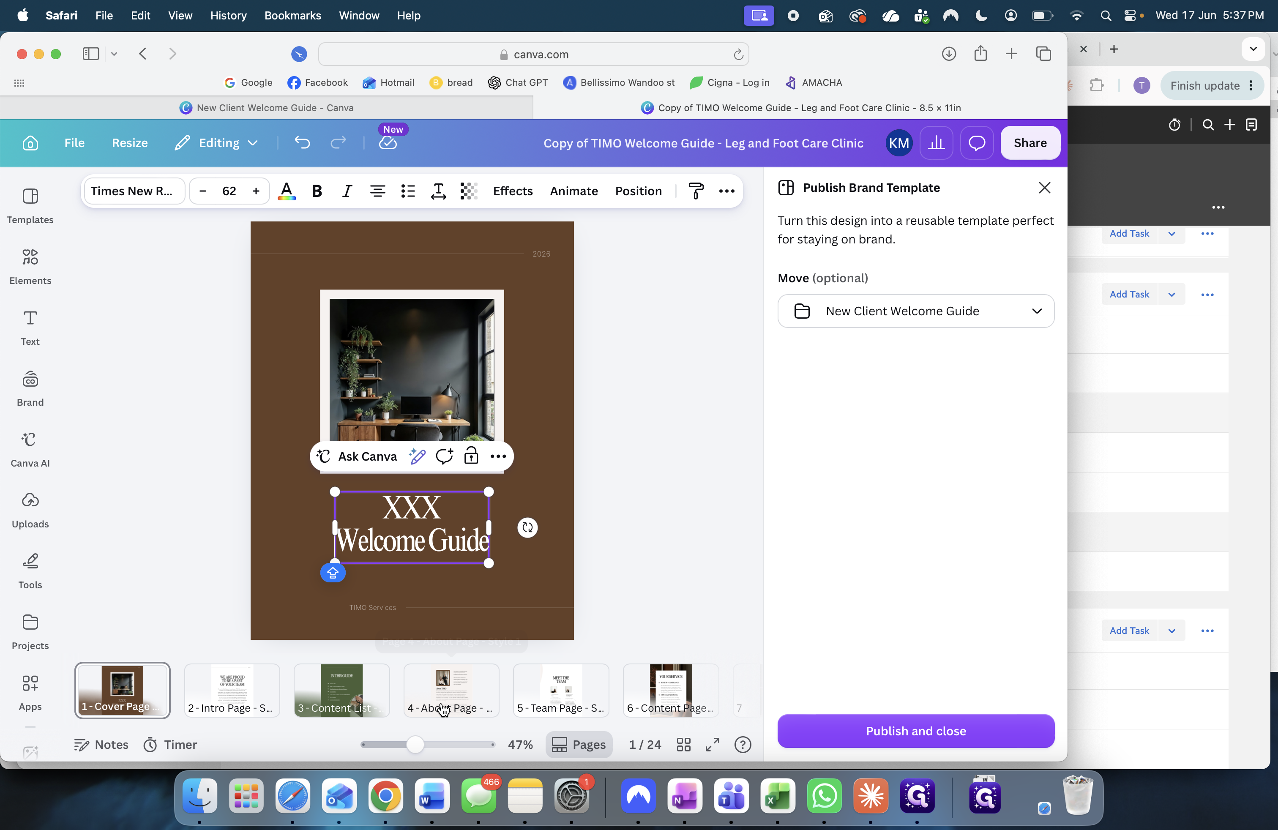Adjust the zoom slider at 47%
The image size is (1278, 830).
[415, 745]
